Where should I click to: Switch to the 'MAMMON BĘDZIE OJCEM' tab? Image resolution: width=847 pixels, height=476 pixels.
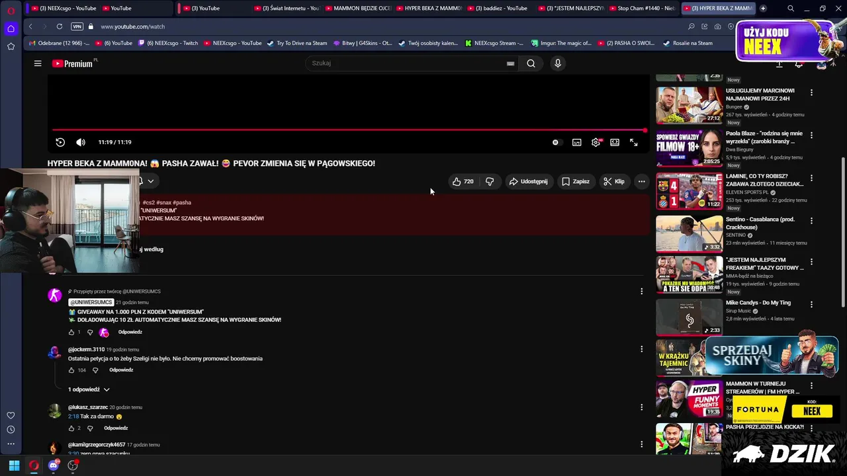(359, 9)
